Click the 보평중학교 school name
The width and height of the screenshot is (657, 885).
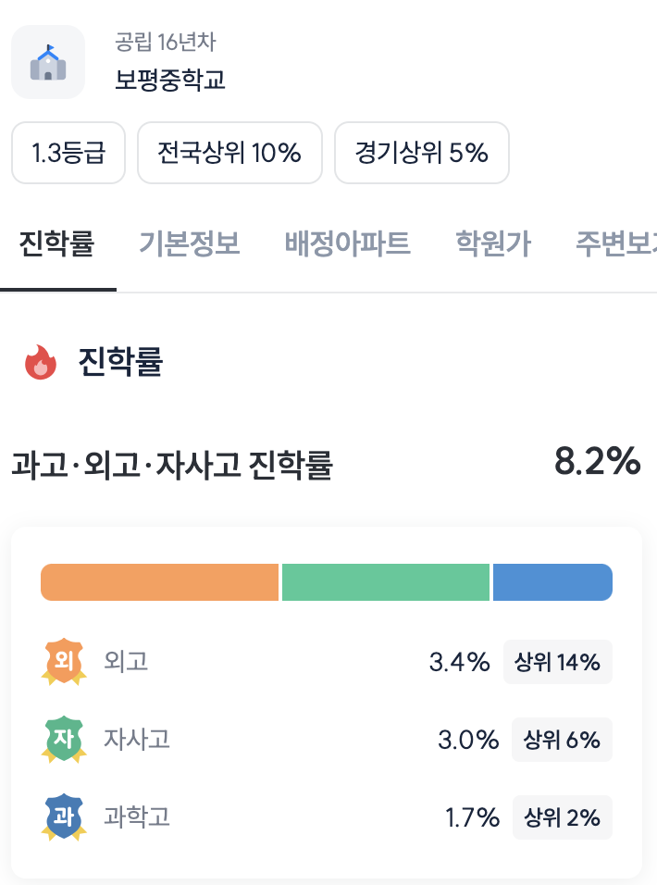coord(170,80)
